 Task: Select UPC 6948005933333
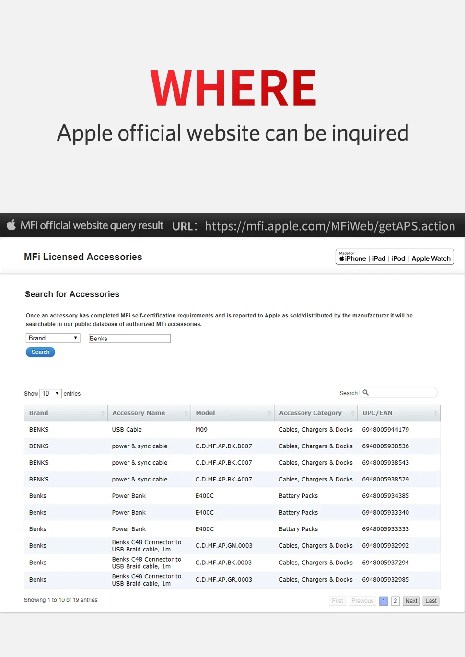click(385, 529)
